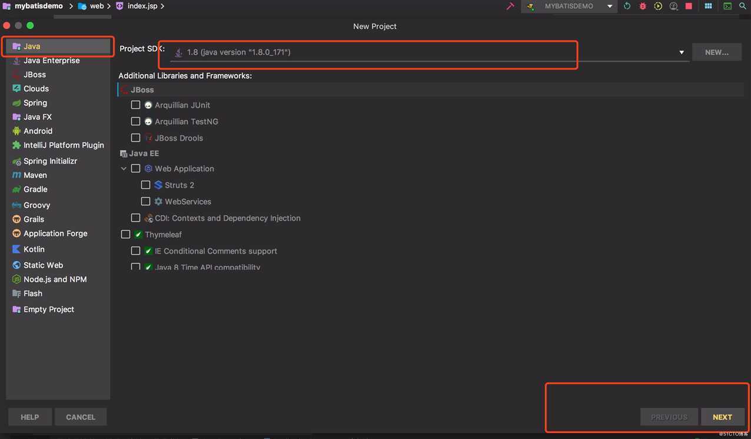Enable the Arquillian JUnit checkbox
This screenshot has height=439, width=751.
coord(135,105)
